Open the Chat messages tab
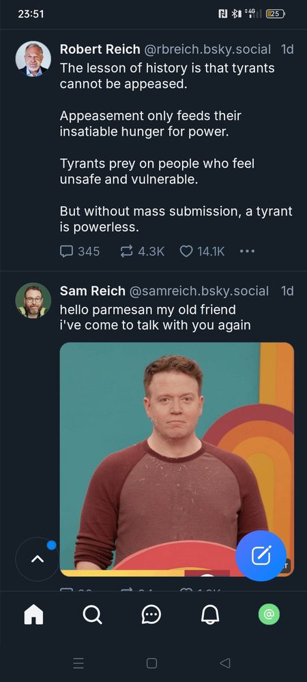This screenshot has width=307, height=682. 151,614
